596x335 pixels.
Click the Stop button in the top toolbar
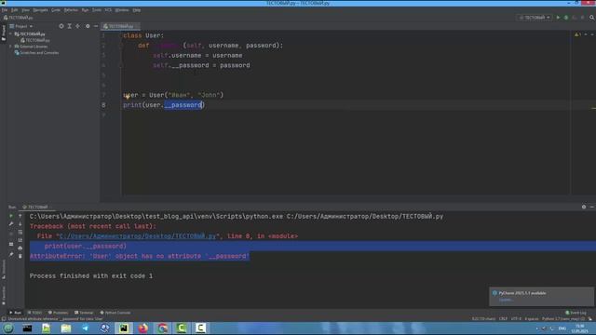[582, 18]
